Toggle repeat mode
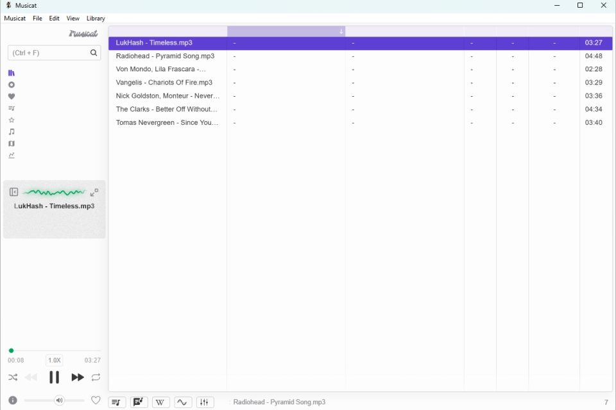Image resolution: width=616 pixels, height=410 pixels. pyautogui.click(x=96, y=377)
